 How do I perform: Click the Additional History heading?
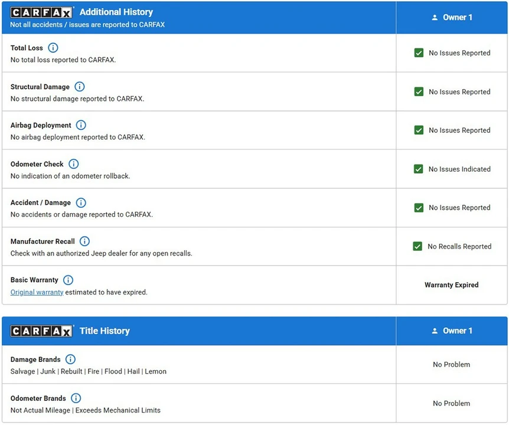[116, 12]
